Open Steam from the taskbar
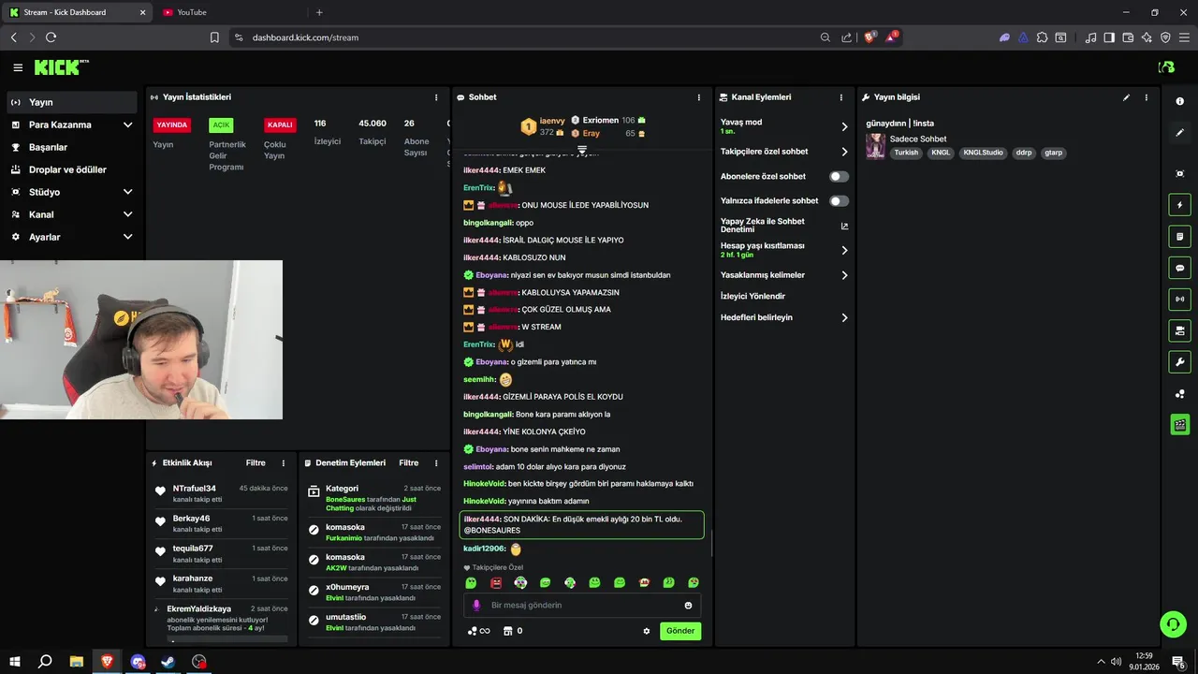 [168, 662]
